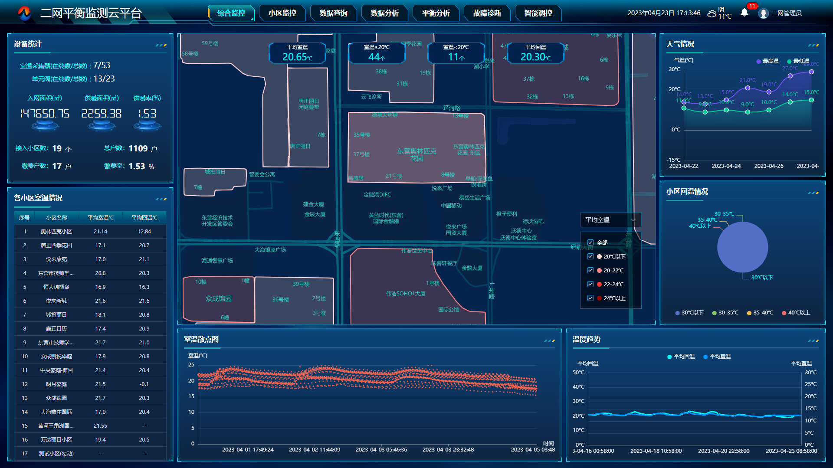Click the stripe icon on 温度趋势 panel
Viewport: 833px width, 468px height.
[x=813, y=340]
